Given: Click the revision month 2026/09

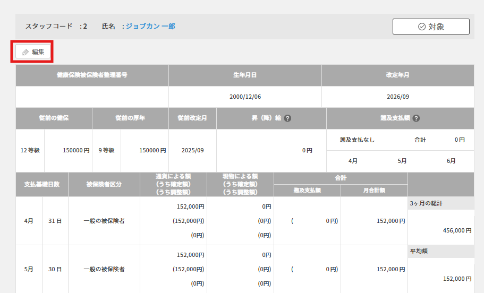Looking at the screenshot, I should [x=398, y=97].
